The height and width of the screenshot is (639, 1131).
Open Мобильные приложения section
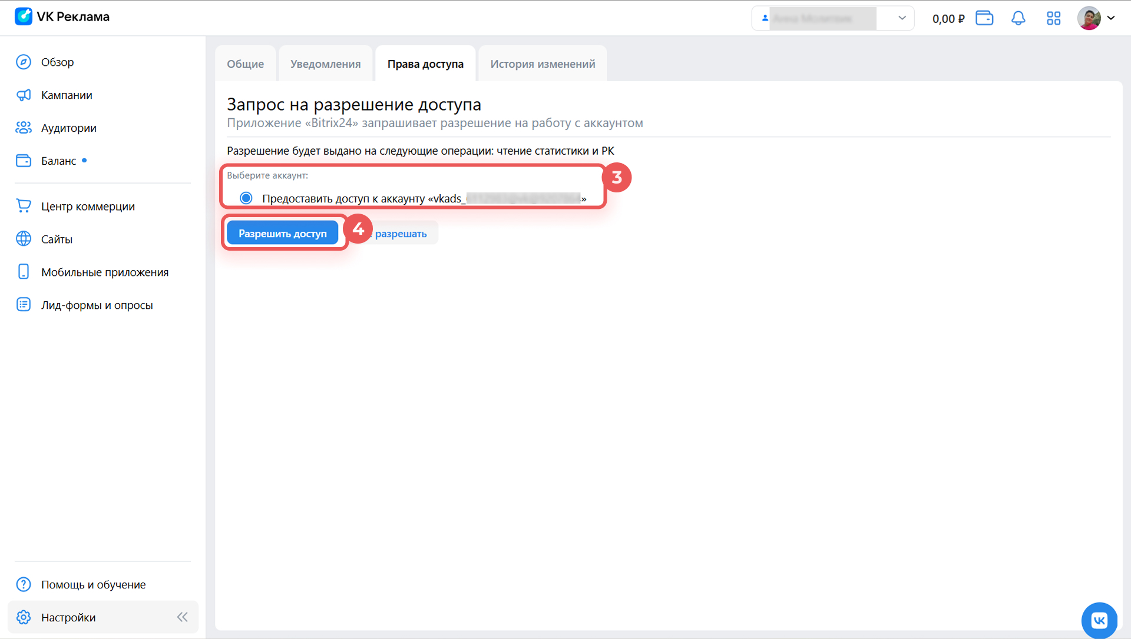[x=105, y=272]
